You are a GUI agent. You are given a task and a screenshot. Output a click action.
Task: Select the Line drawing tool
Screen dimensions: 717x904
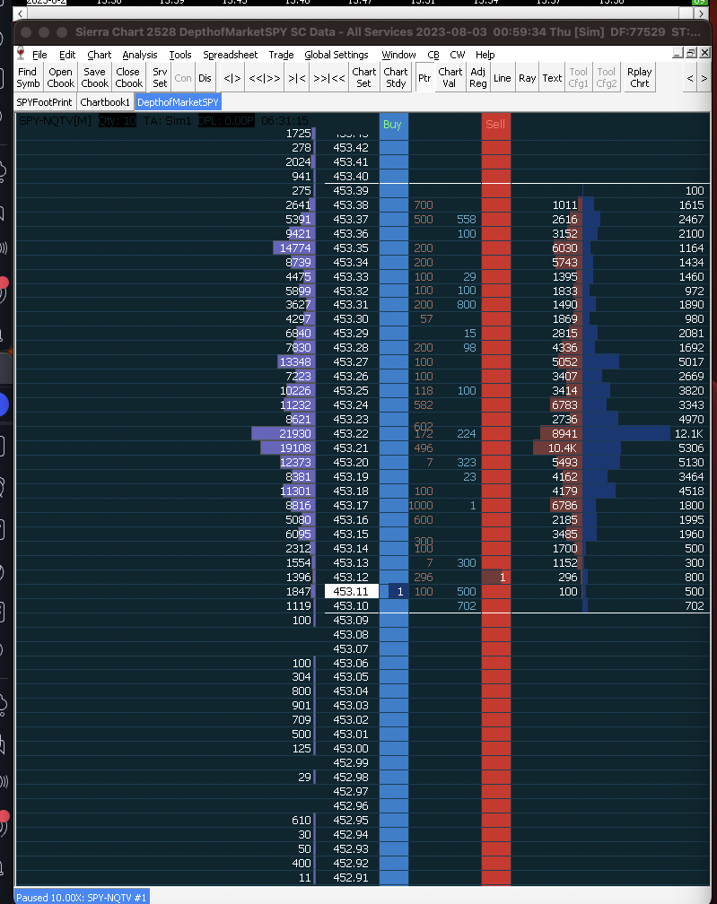502,78
